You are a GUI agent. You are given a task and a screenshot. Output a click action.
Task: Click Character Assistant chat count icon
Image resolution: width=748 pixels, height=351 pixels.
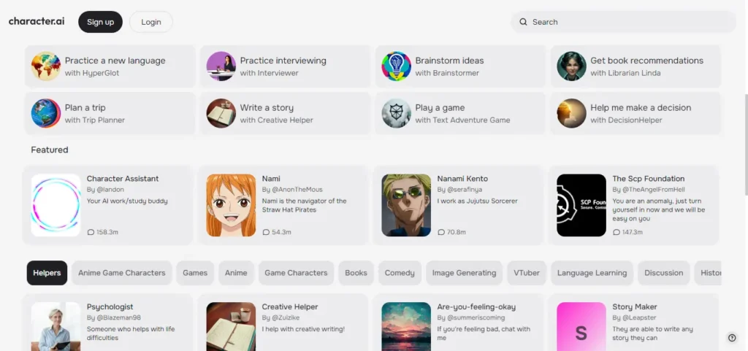click(91, 232)
